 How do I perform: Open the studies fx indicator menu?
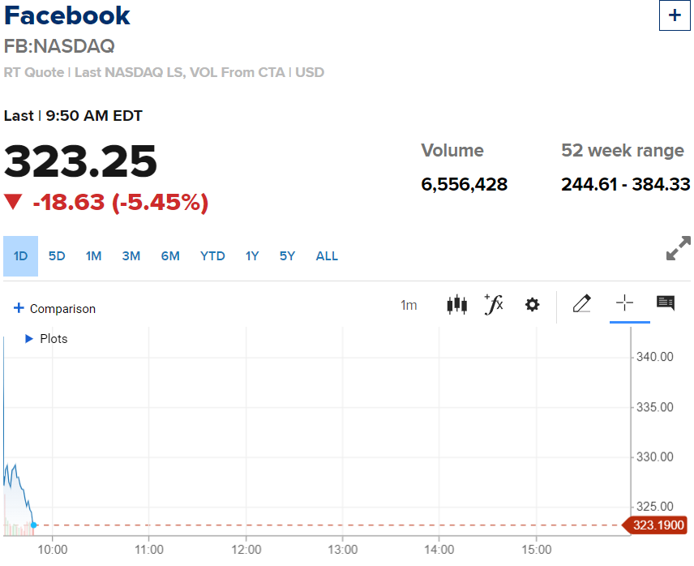[x=494, y=304]
